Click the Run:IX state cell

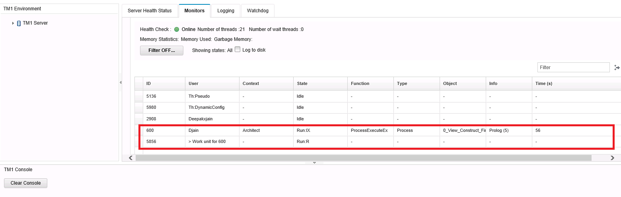pyautogui.click(x=321, y=130)
